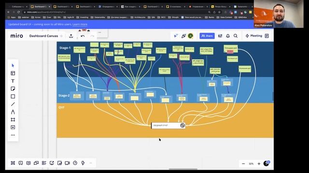Open the Templates tool in left toolbar
The image size is (309, 173).
(x=13, y=73)
